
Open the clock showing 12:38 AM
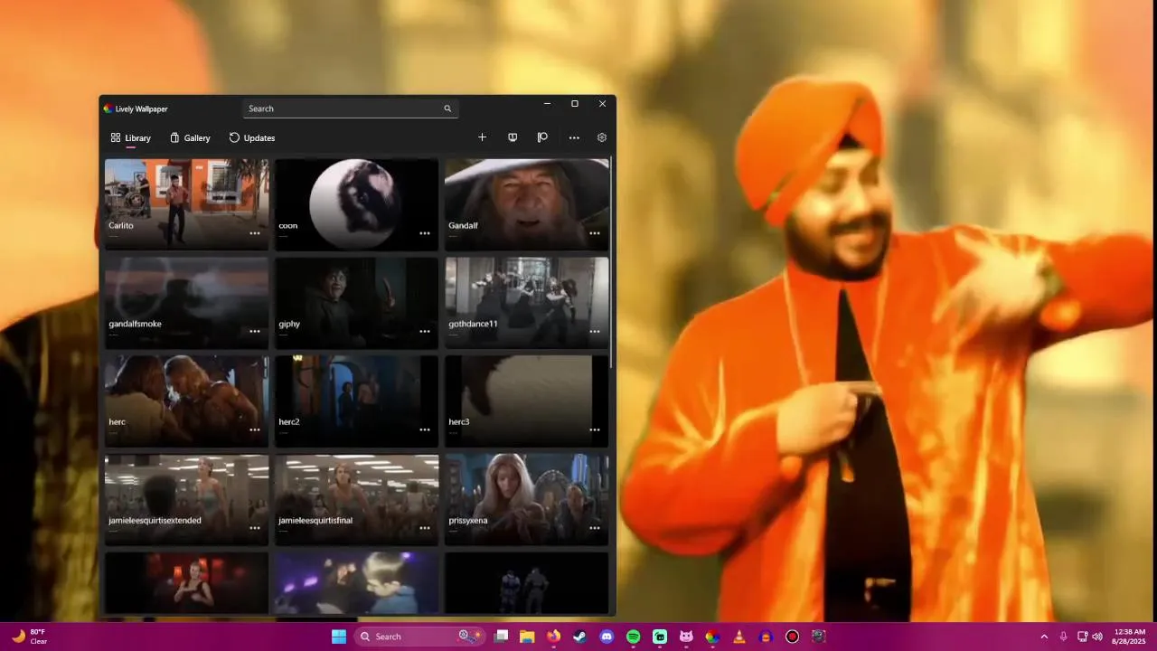[1129, 637]
